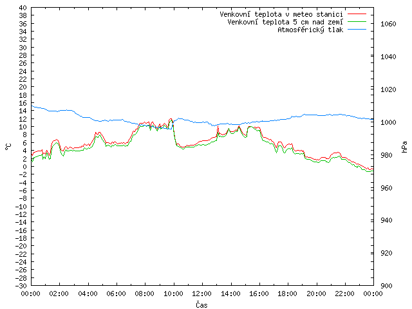Click the x-axis tick label '22:00'

345,294
